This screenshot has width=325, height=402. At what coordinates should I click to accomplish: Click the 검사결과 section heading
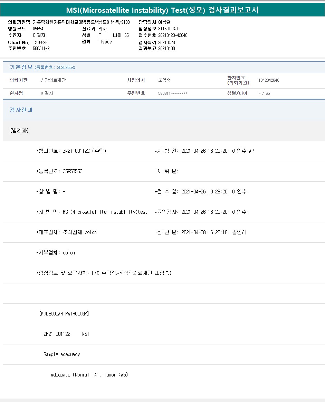point(21,110)
